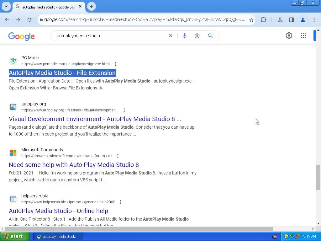
Task: Open the Google apps grid
Action: [303, 35]
